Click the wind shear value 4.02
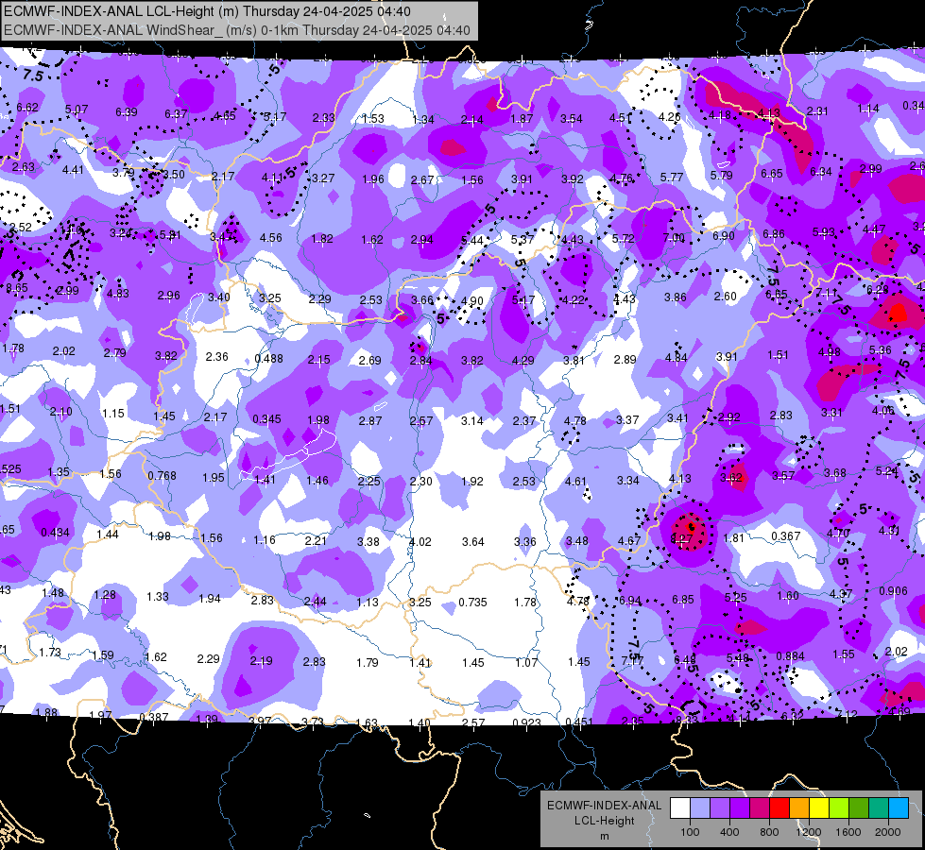The image size is (925, 850). pos(420,541)
